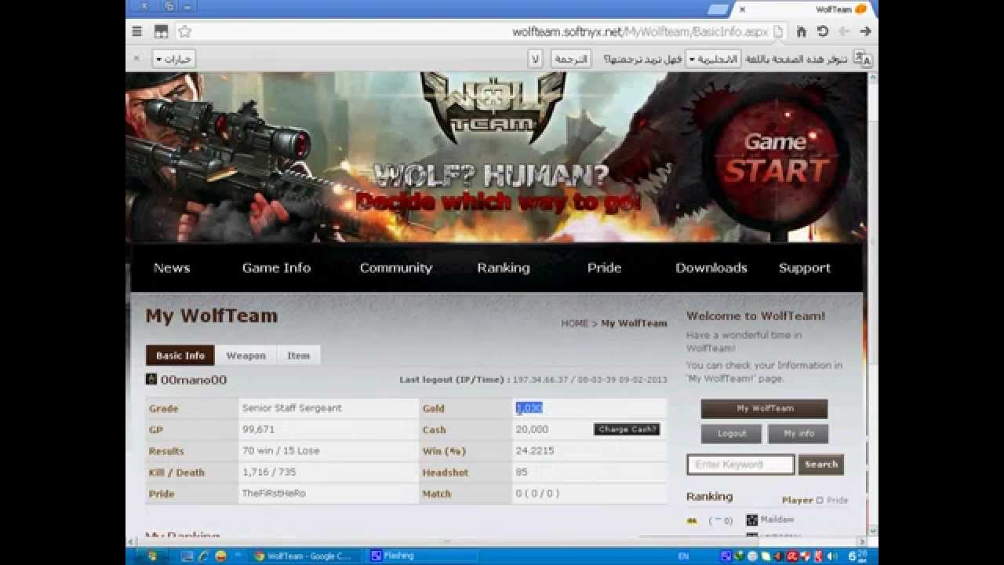Click the EN language indicator in taskbar

pos(684,556)
